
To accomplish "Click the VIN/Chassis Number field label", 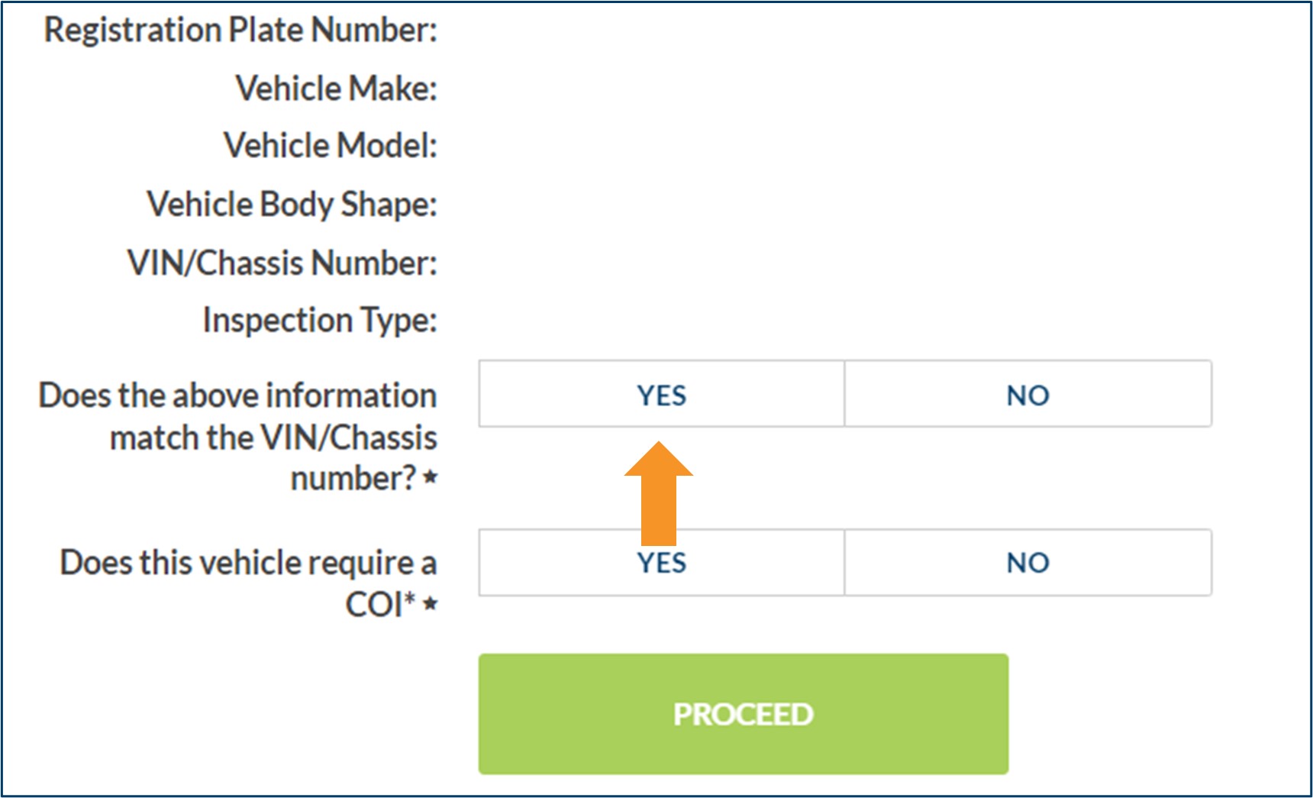I will 282,263.
